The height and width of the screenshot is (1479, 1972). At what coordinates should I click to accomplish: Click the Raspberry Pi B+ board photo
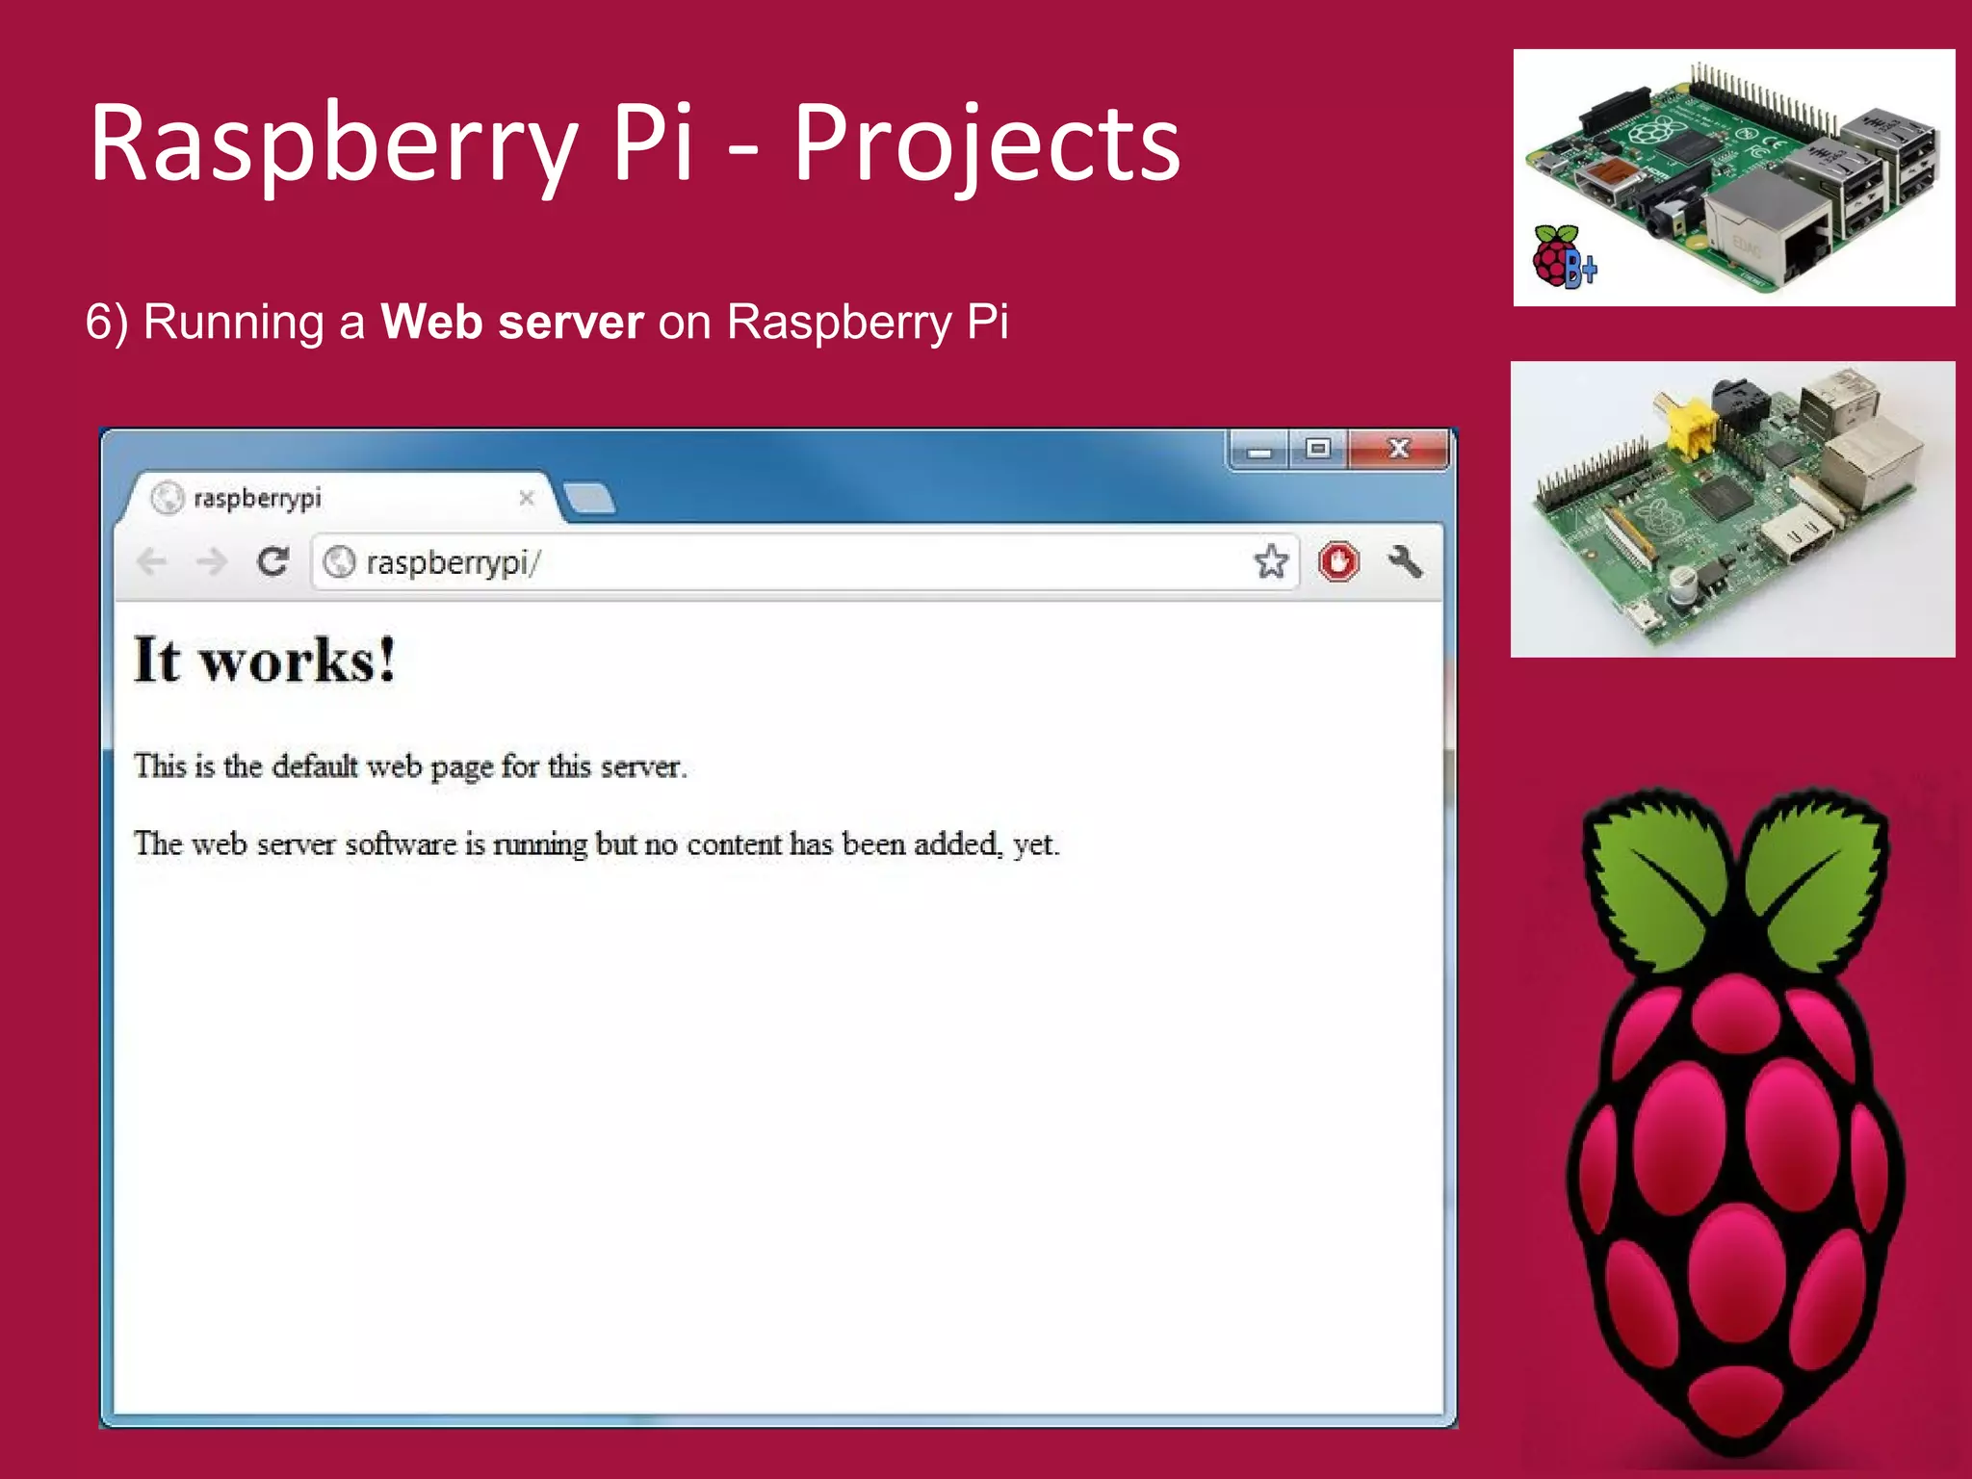pos(1733,178)
